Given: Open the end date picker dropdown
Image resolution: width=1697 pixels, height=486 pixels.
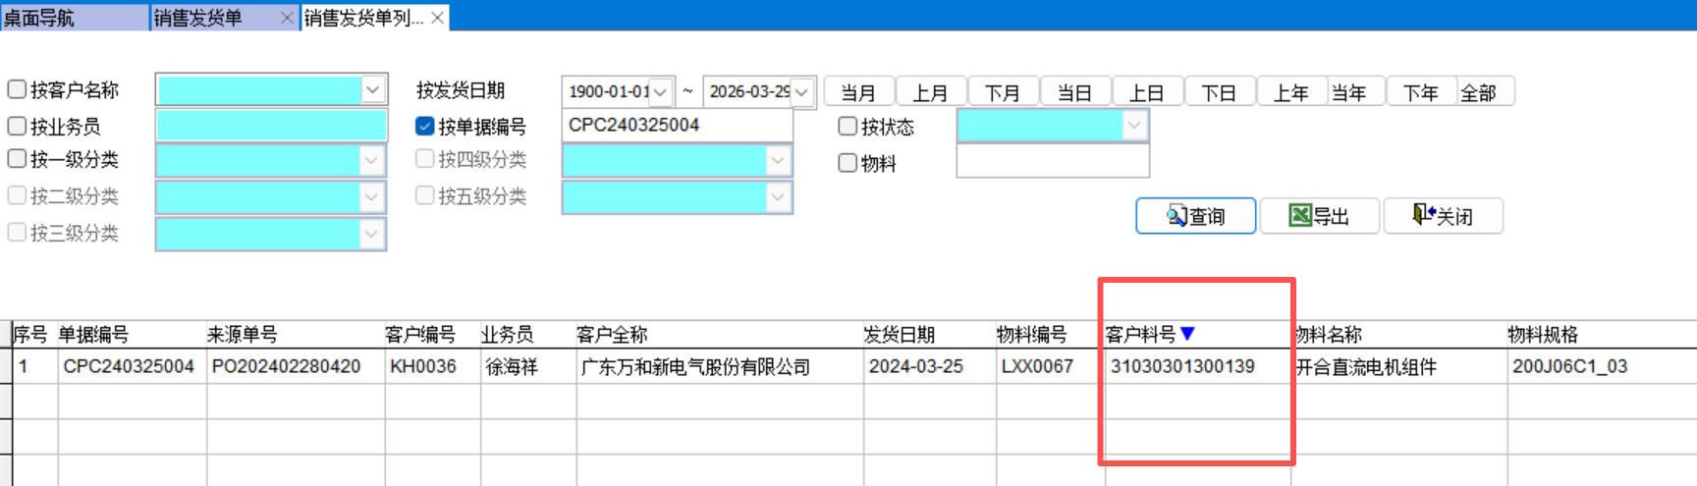Looking at the screenshot, I should (x=802, y=92).
